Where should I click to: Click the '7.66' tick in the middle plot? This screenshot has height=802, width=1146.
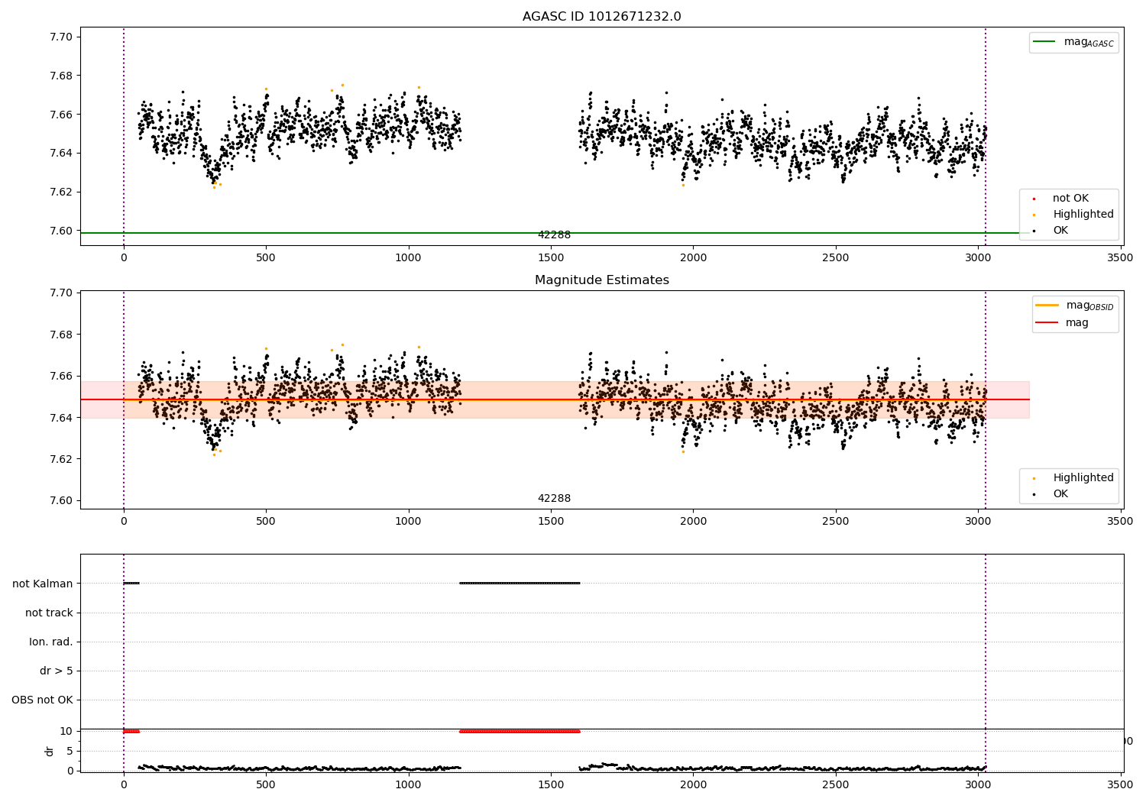62,377
